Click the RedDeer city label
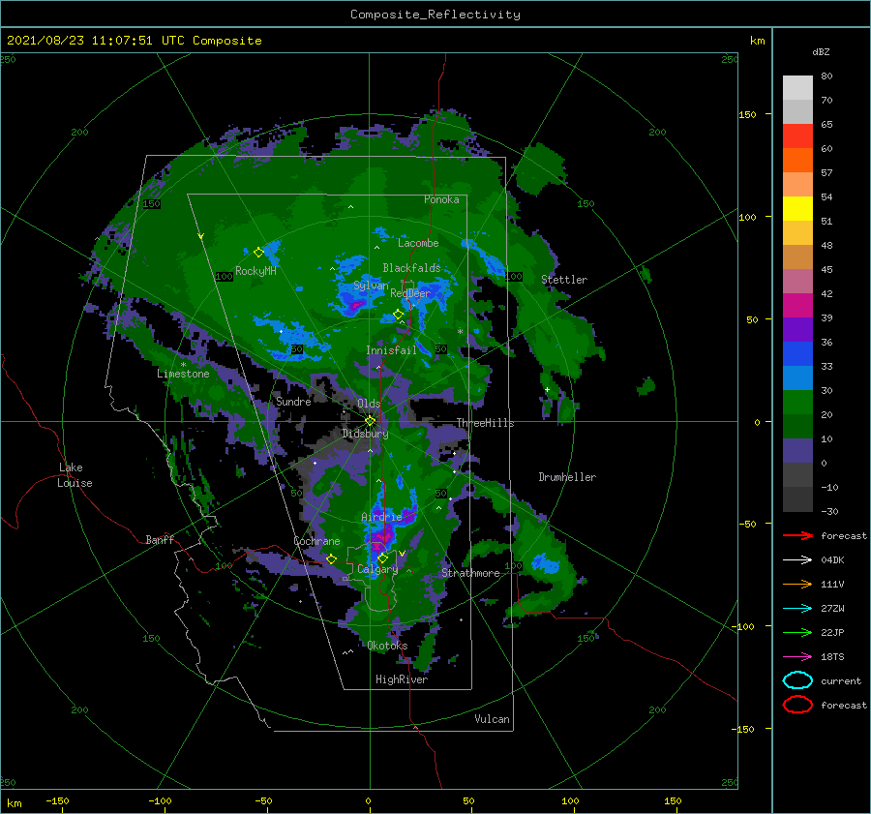871x814 pixels. point(410,293)
